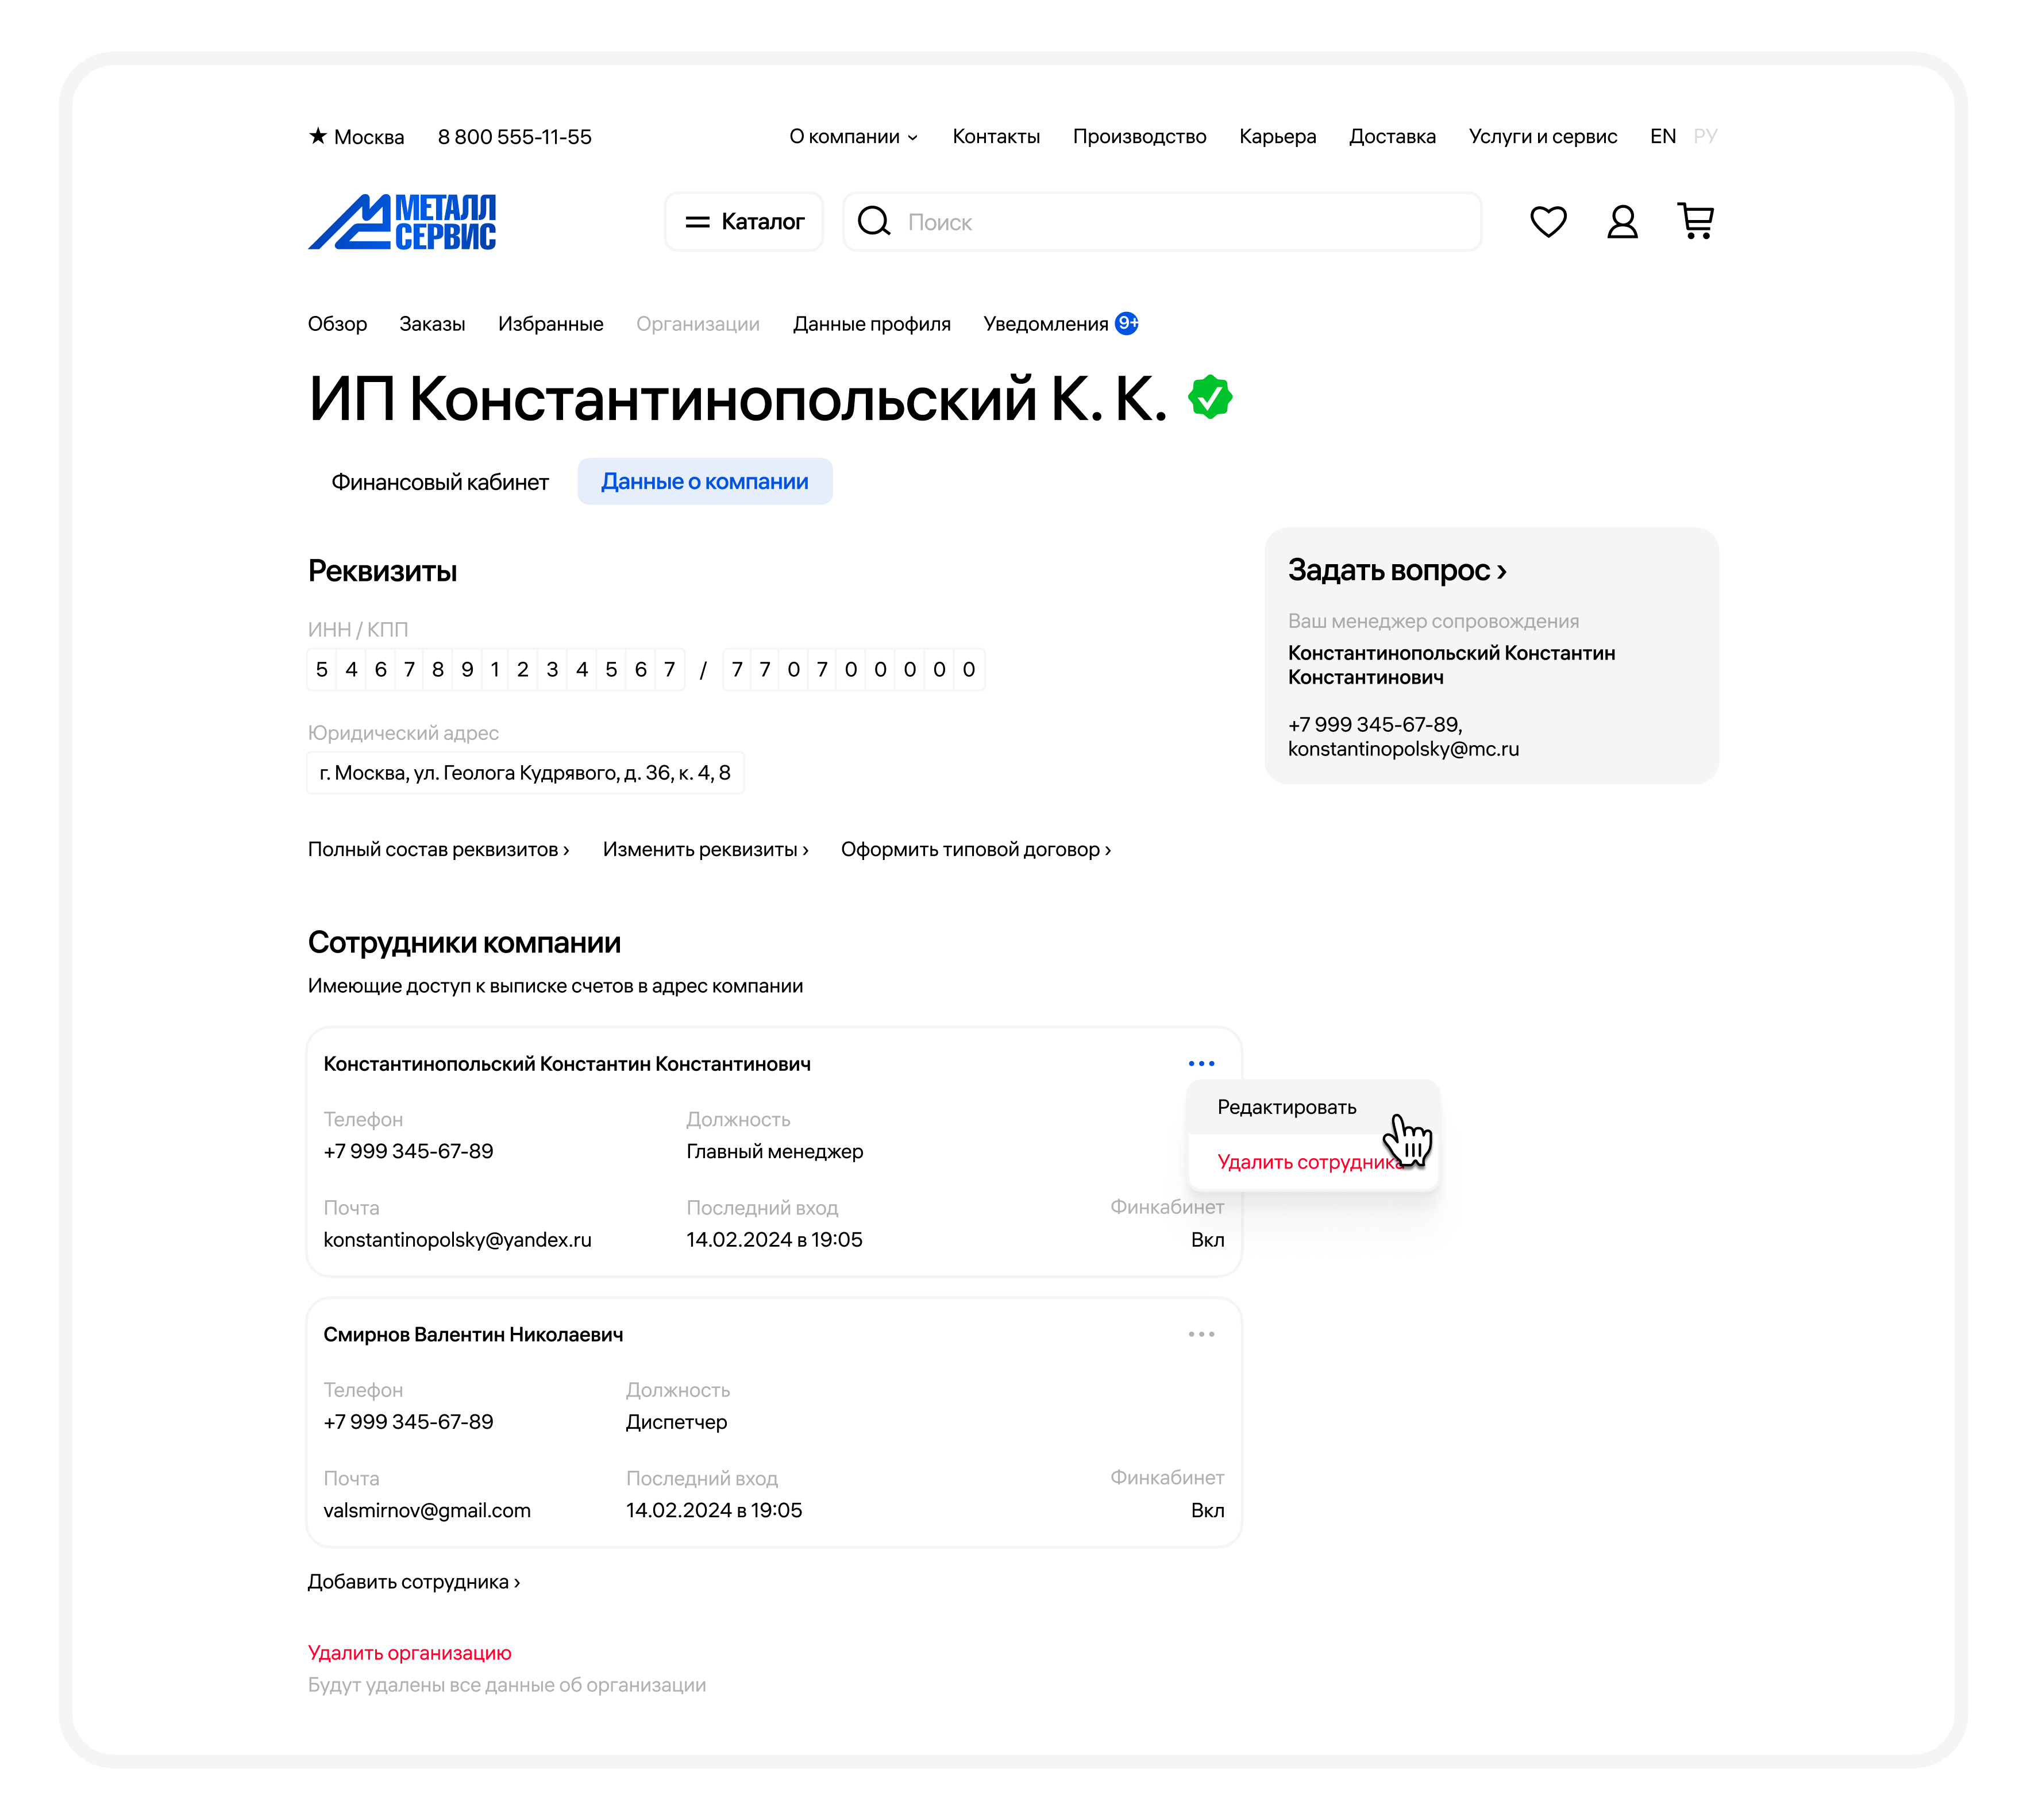Open the favorites heart icon

(1548, 221)
